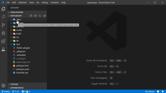Click the Find in Files label
Viewport: 166px width, 93px height.
pos(101,72)
